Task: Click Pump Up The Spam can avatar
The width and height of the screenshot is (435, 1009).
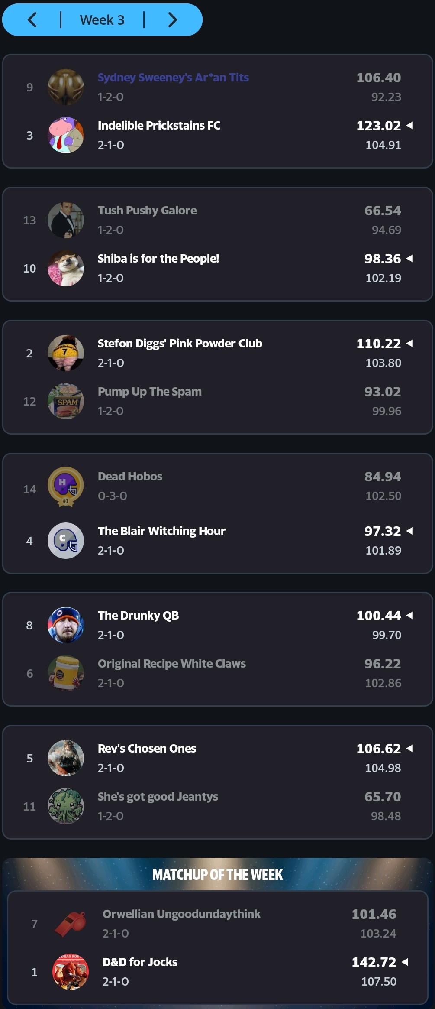Action: [x=66, y=401]
